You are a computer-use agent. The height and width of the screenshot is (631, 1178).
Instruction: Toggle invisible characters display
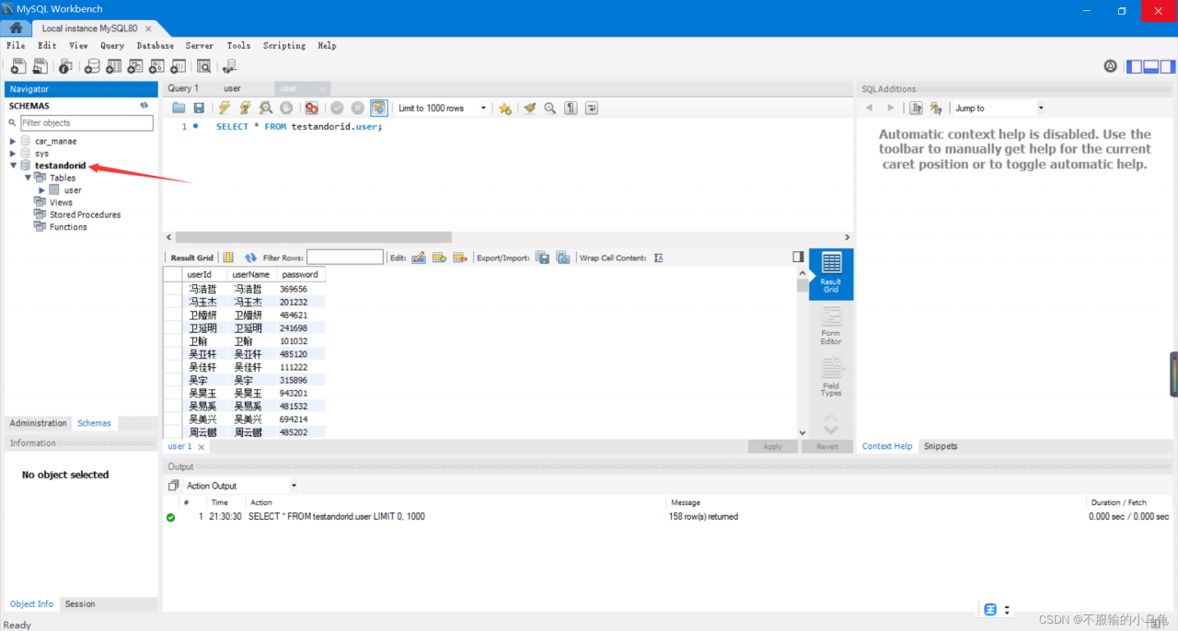572,109
